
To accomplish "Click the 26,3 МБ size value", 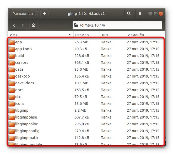I will coord(81,42).
